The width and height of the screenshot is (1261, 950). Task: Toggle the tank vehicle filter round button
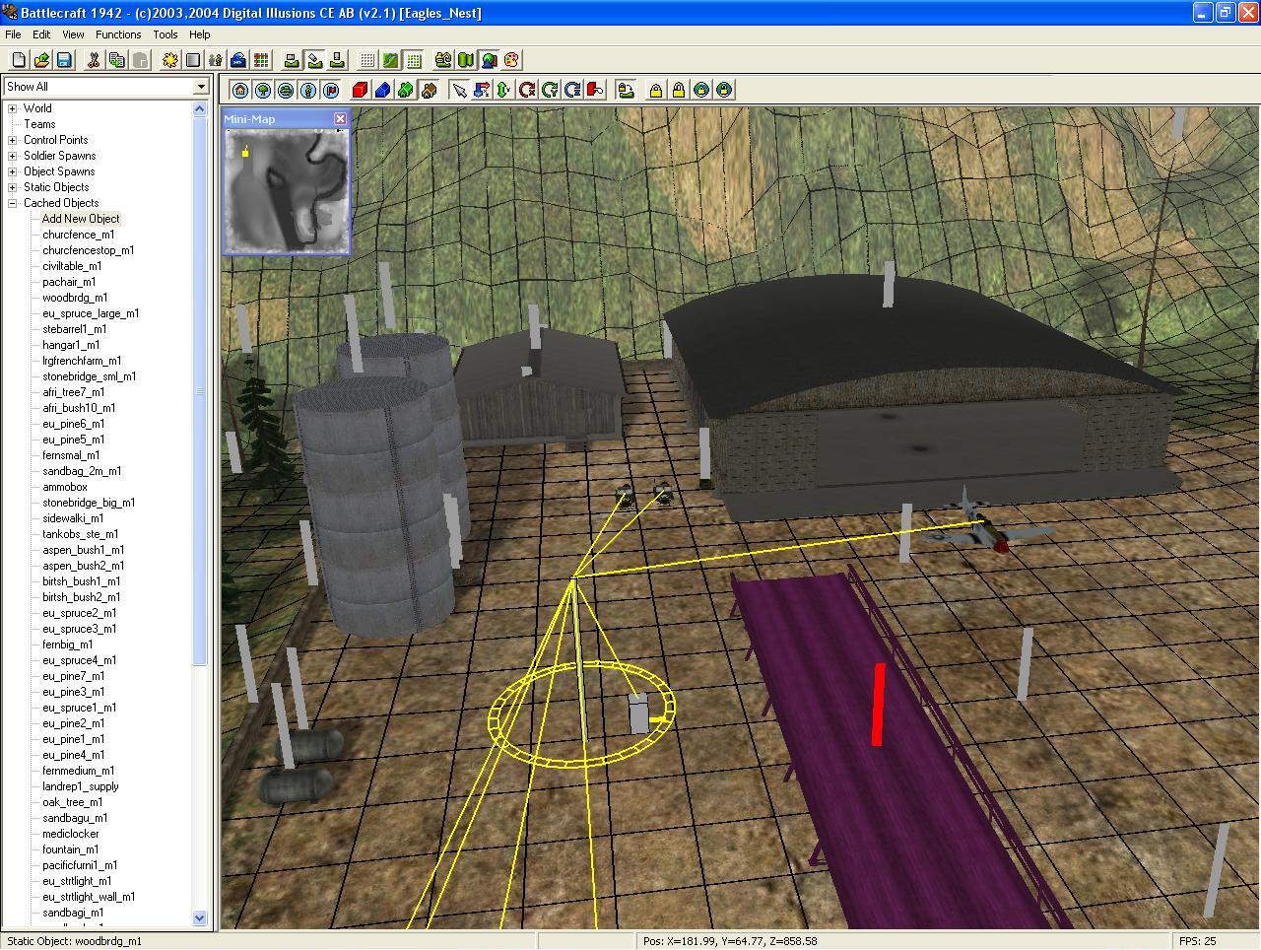(285, 90)
